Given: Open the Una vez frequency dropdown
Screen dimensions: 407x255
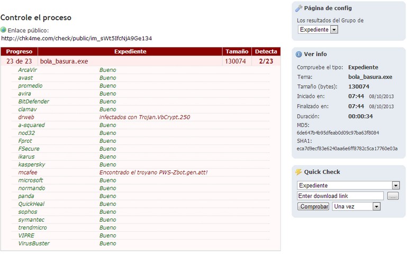Looking at the screenshot, I should point(356,206).
